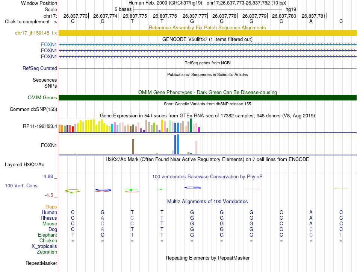Click the RP11-192H23.4 gene label

click(40, 126)
